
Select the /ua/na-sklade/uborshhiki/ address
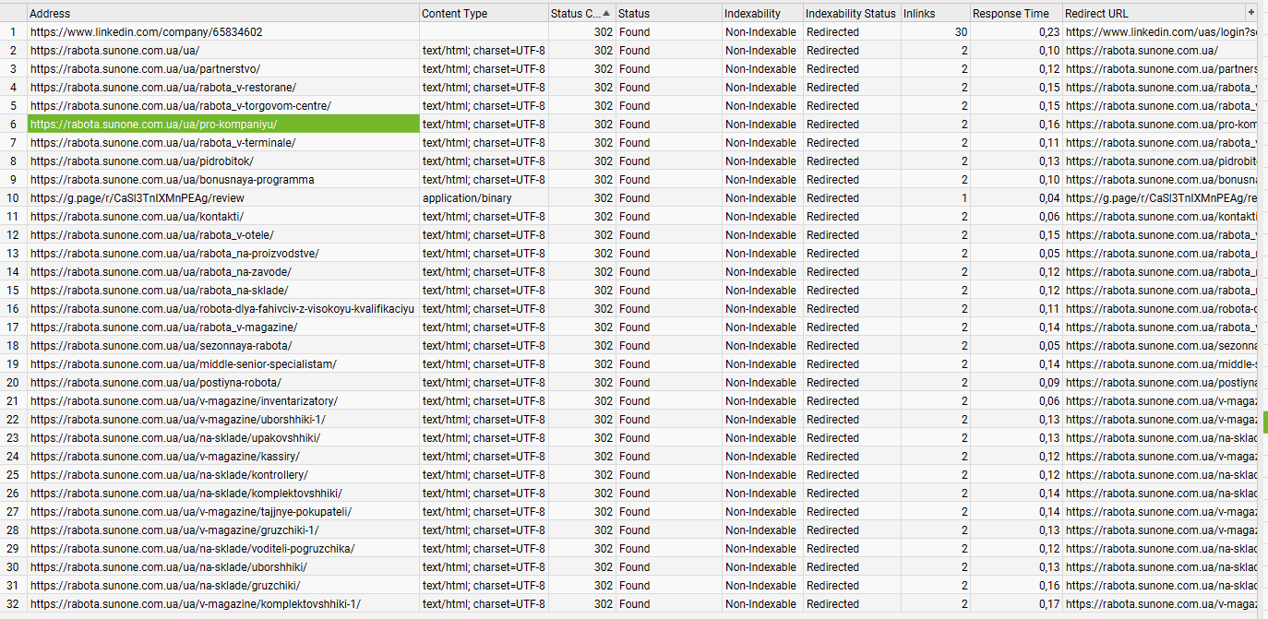point(168,567)
